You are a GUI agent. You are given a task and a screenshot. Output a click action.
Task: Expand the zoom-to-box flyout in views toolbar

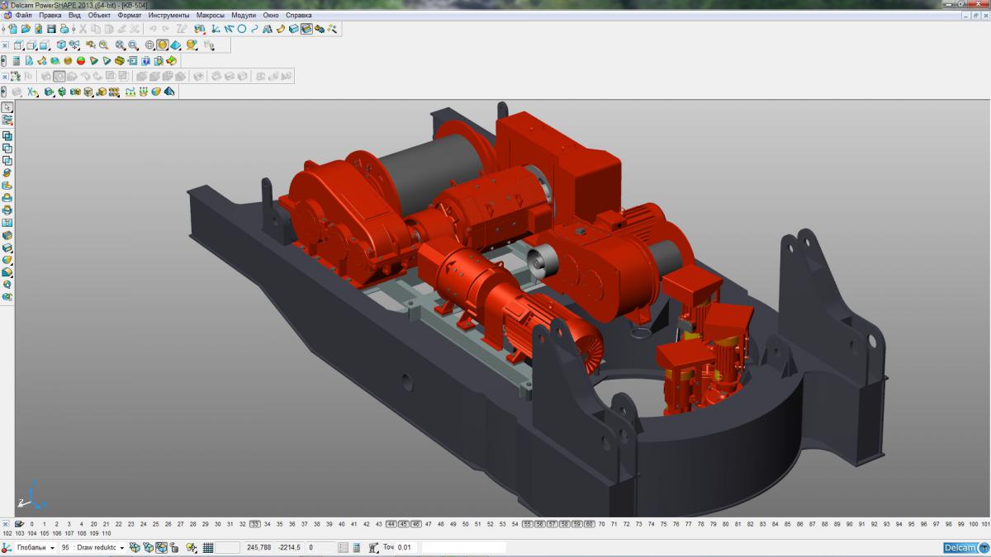coord(133,45)
